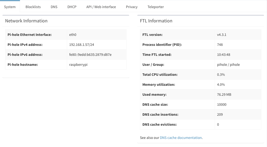Switch to the Teleporter tab
This screenshot has height=147, width=267.
(x=156, y=7)
